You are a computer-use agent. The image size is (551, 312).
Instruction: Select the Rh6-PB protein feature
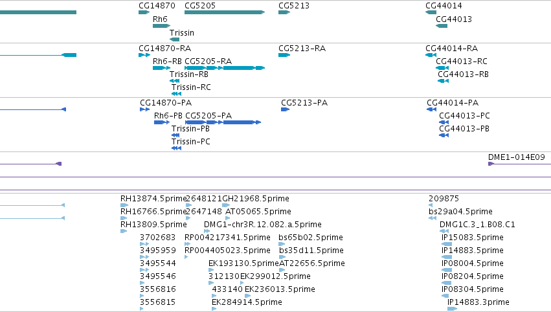coord(162,122)
